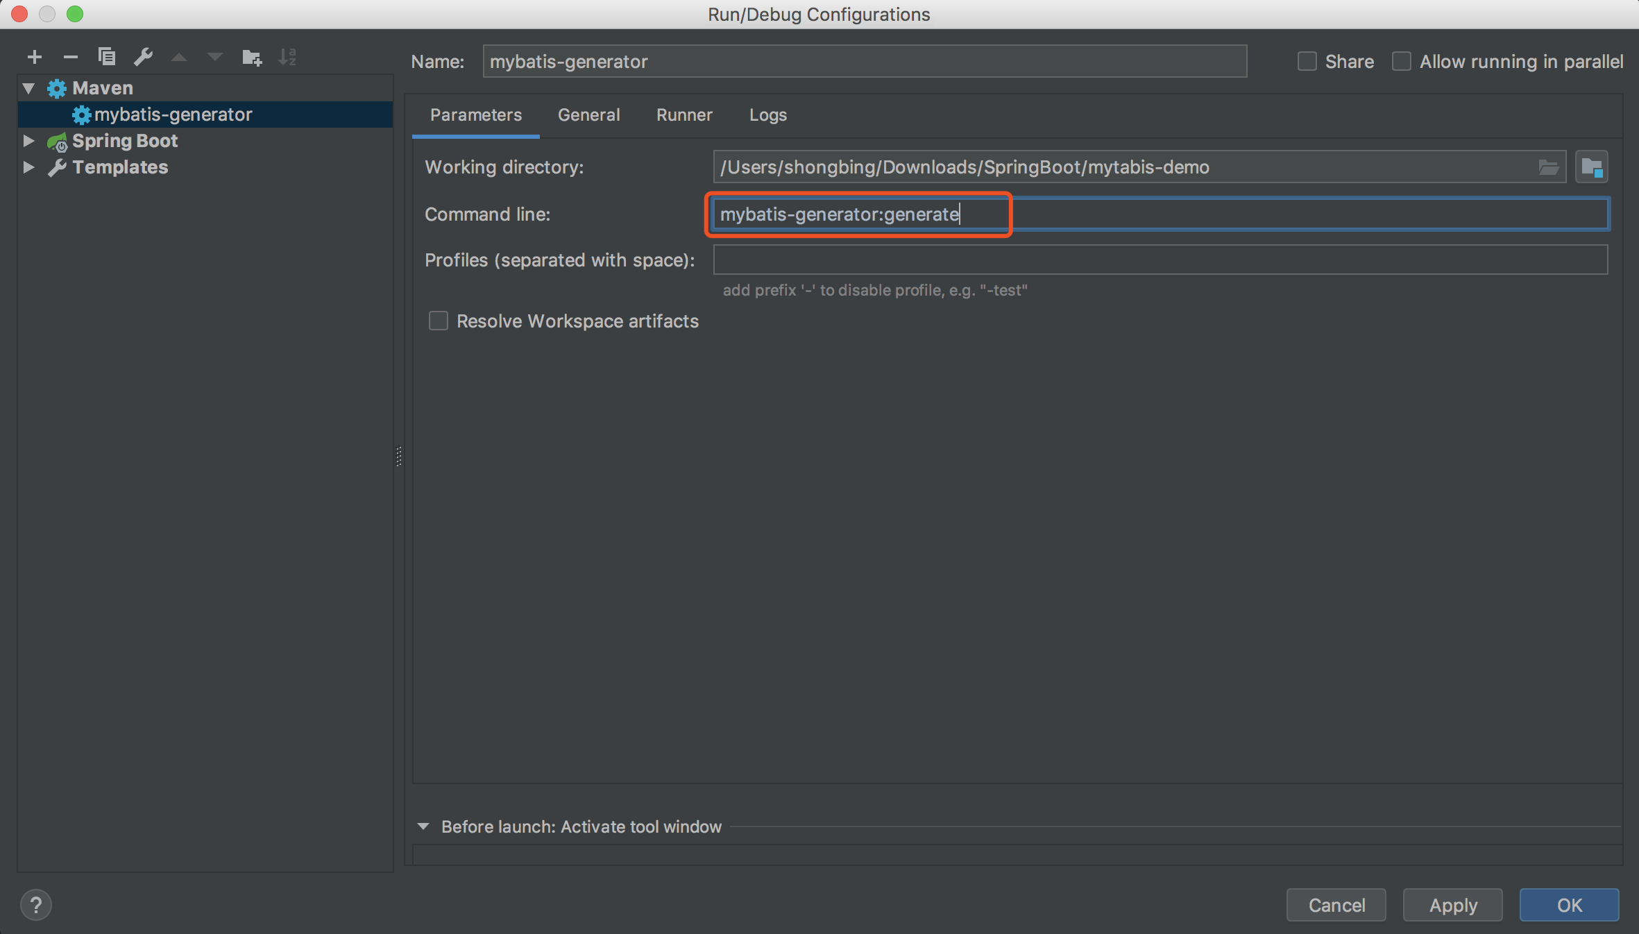Remove selected configuration with minus icon
This screenshot has height=934, width=1639.
pos(70,57)
